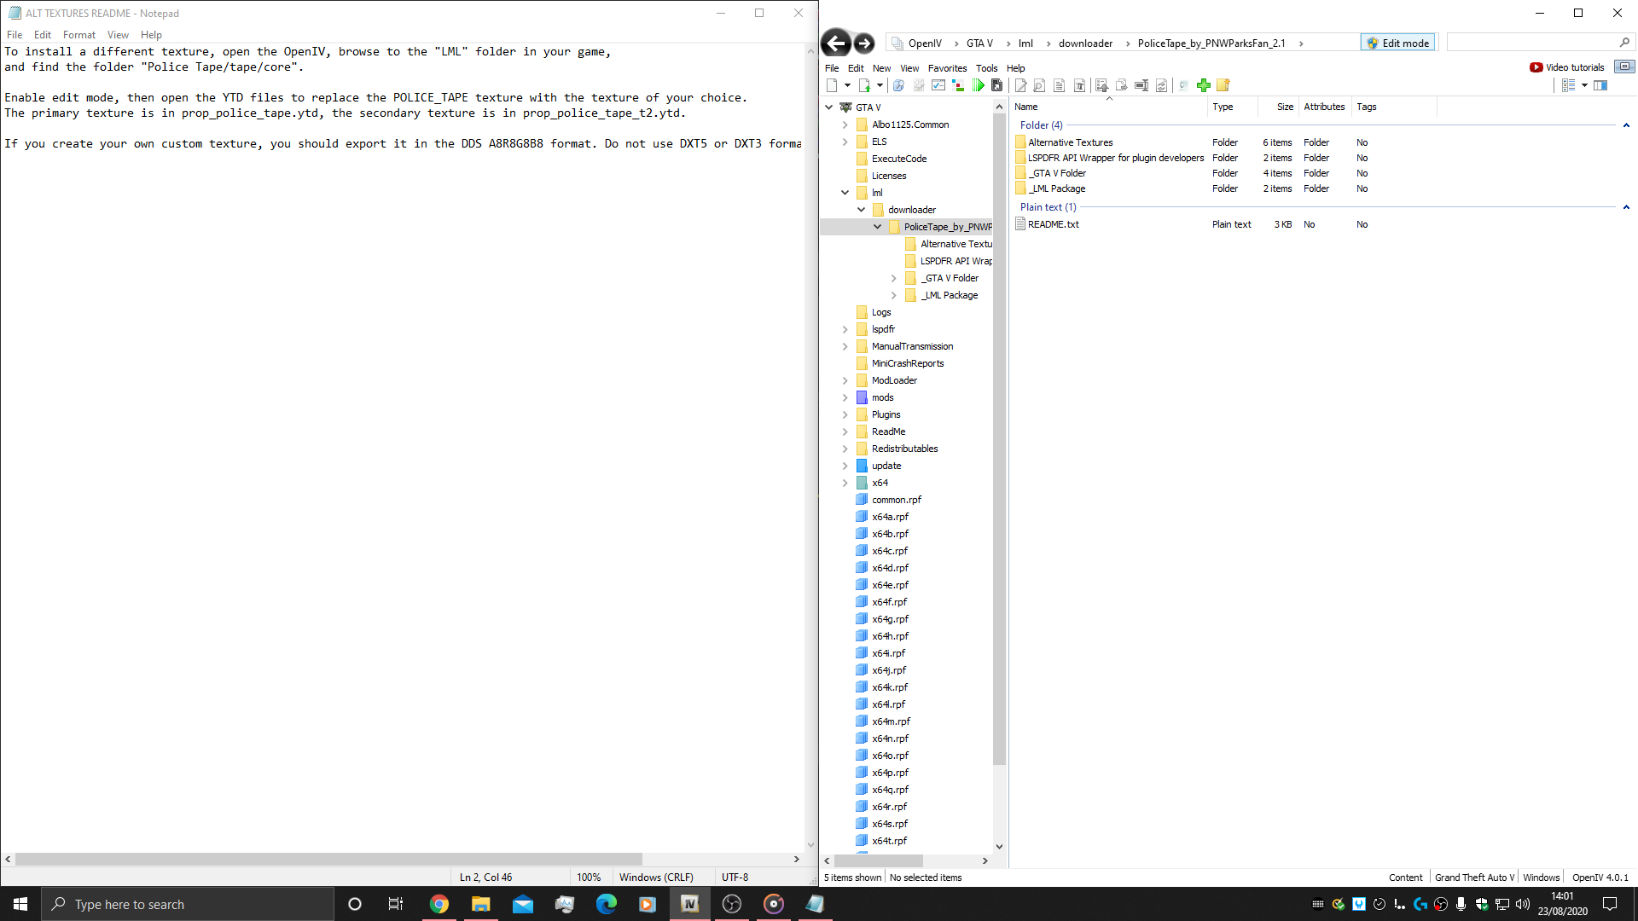
Task: Toggle Edit mode in OpenIV
Action: point(1397,43)
